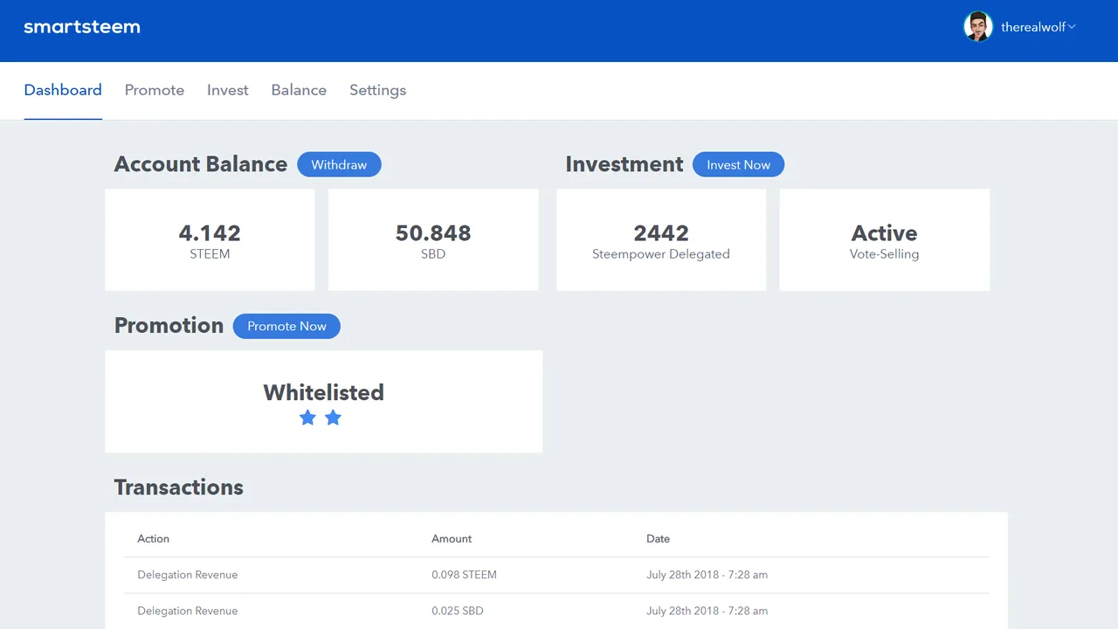Open therealwolf profile avatar

[978, 26]
